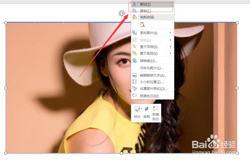Open the 样式 dropdown arrow
Viewport: 250px width, 161px height.
click(x=141, y=109)
